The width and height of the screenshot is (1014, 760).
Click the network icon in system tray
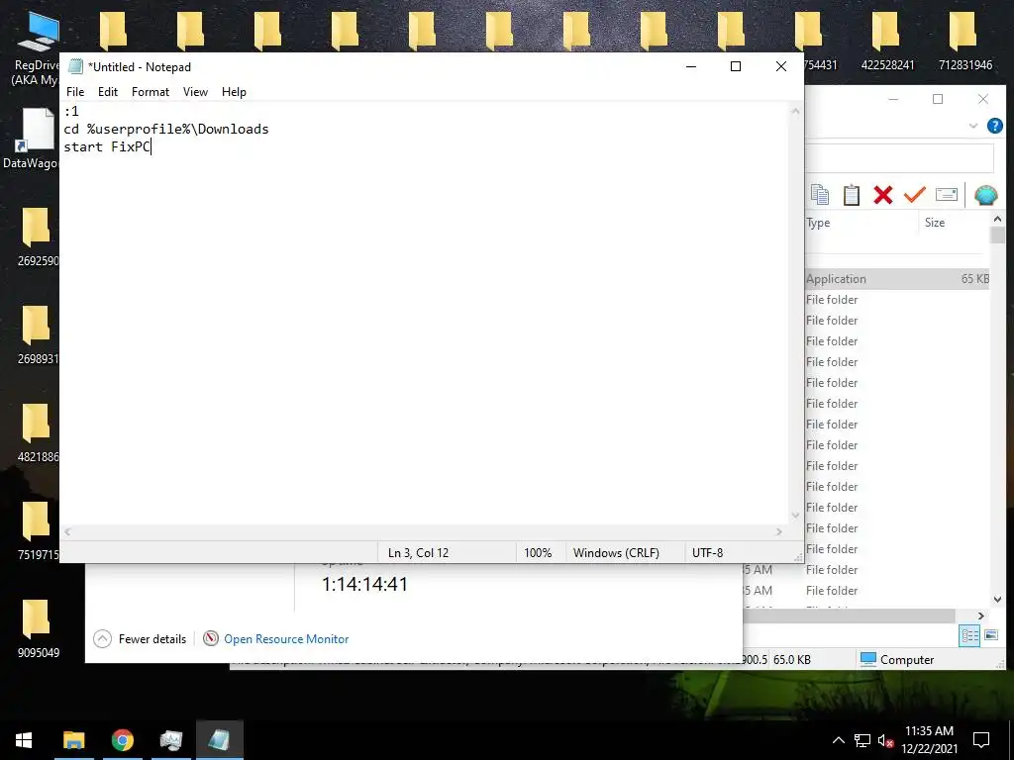tap(862, 740)
